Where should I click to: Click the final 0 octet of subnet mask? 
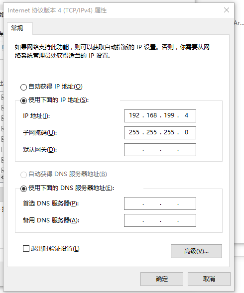pos(186,132)
